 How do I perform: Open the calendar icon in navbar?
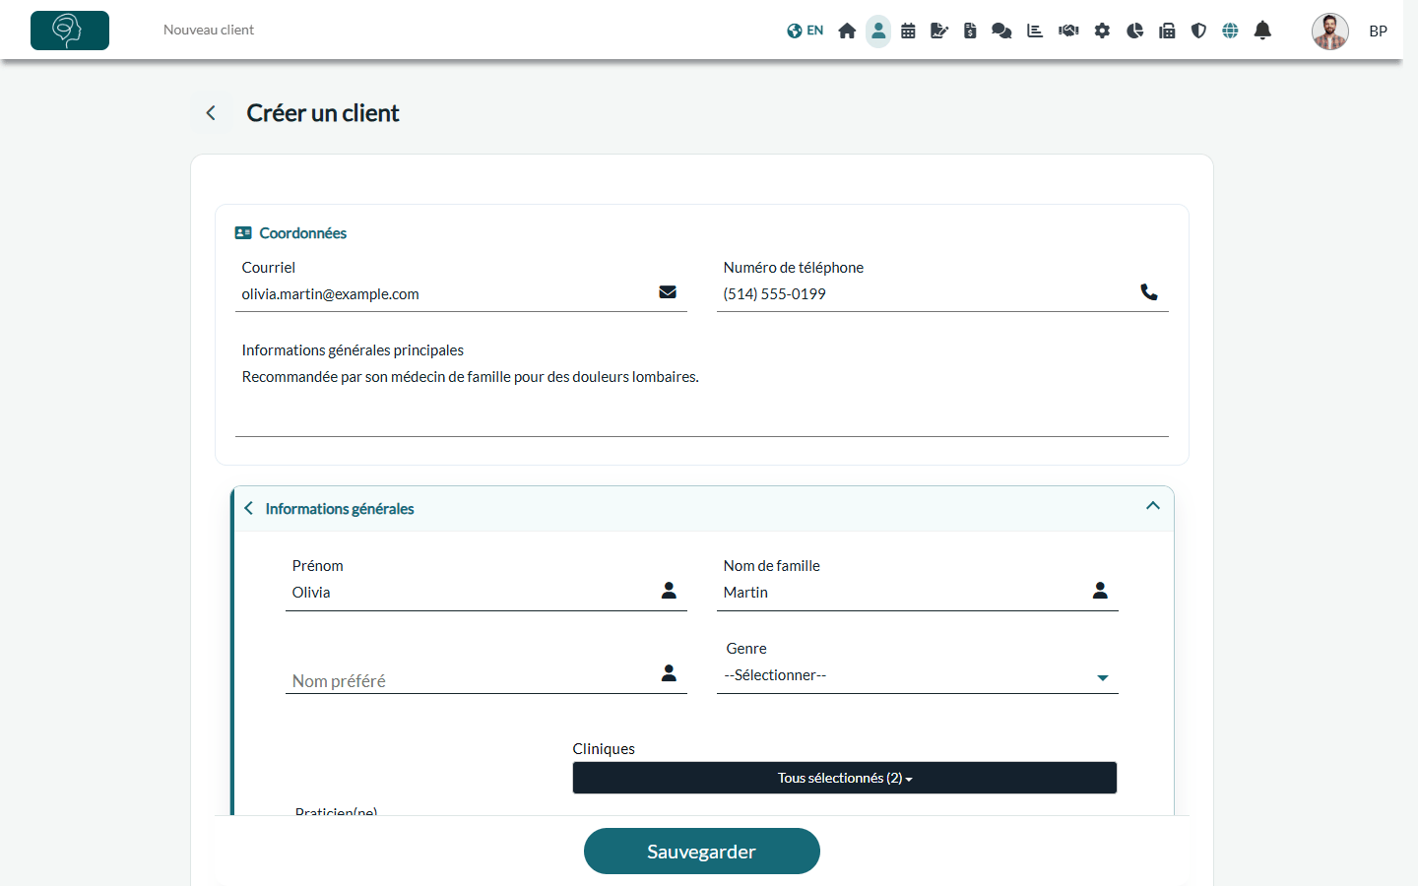click(908, 31)
